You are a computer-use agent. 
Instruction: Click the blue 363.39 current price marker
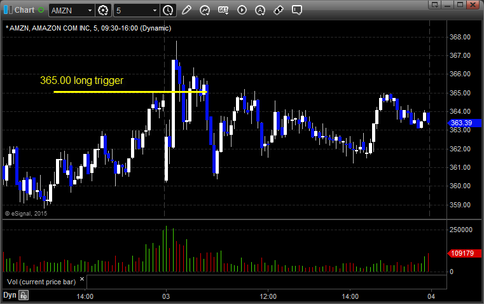[464, 123]
